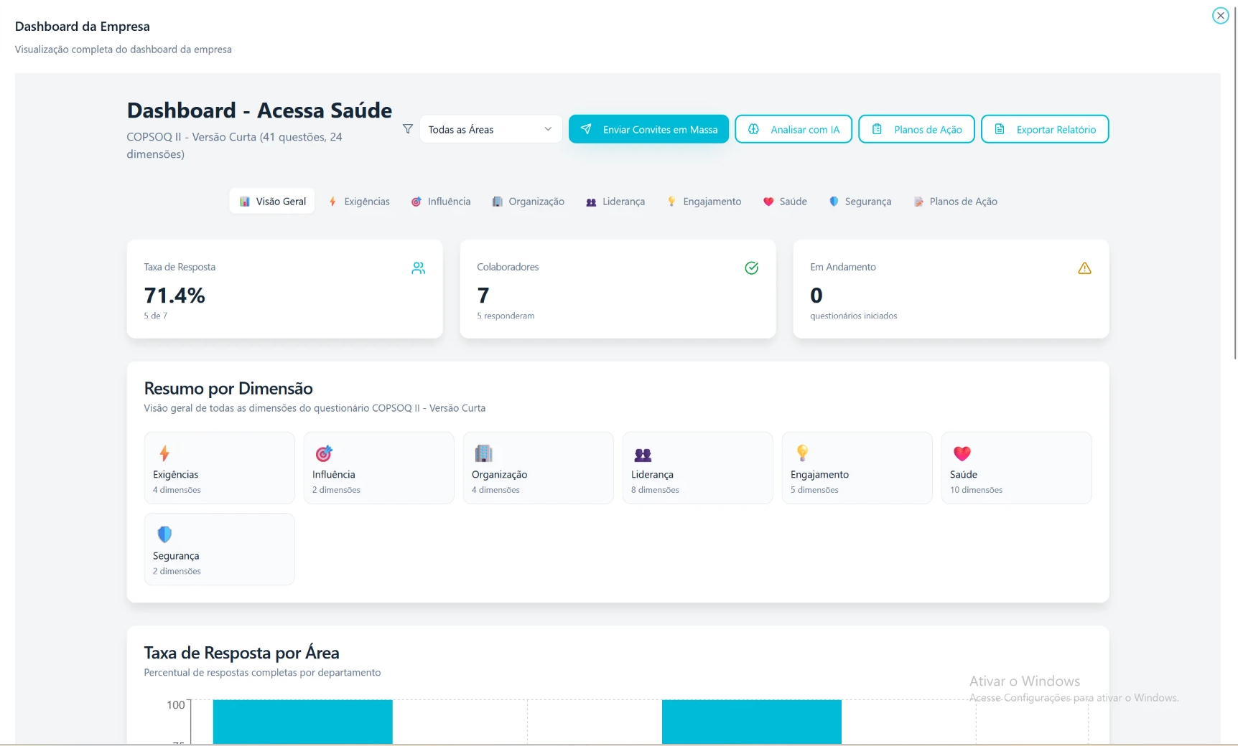Click the document icon on Exportar Relatório
This screenshot has height=746, width=1238.
[x=999, y=129]
